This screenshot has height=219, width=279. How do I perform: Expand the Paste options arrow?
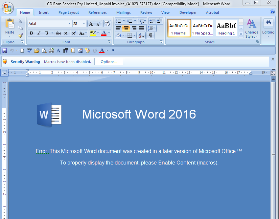[10, 36]
